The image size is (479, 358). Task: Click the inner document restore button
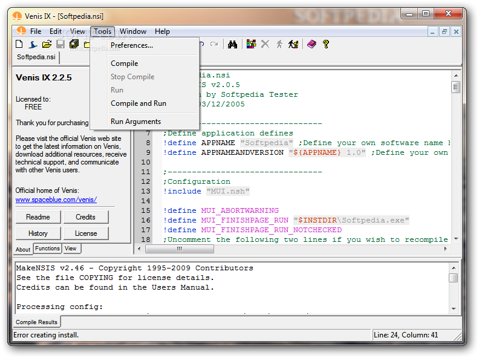(445, 32)
